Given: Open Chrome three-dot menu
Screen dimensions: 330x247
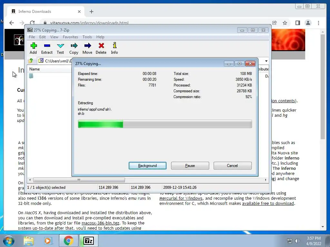Looking at the screenshot, I should point(319,23).
